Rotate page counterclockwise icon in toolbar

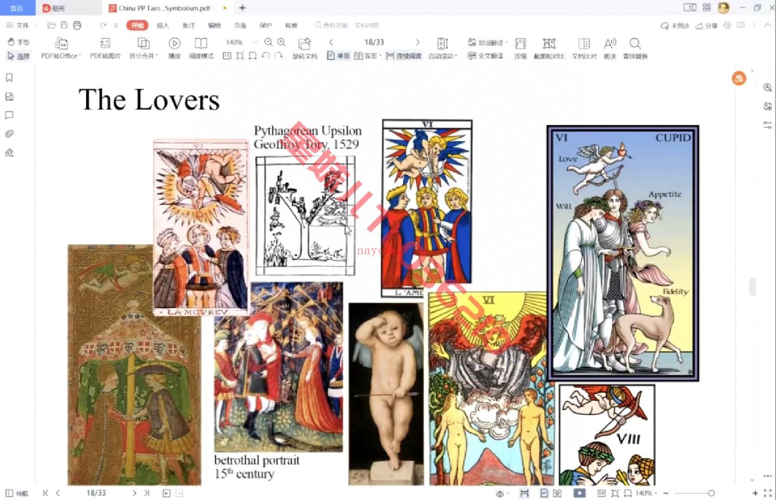pyautogui.click(x=266, y=56)
